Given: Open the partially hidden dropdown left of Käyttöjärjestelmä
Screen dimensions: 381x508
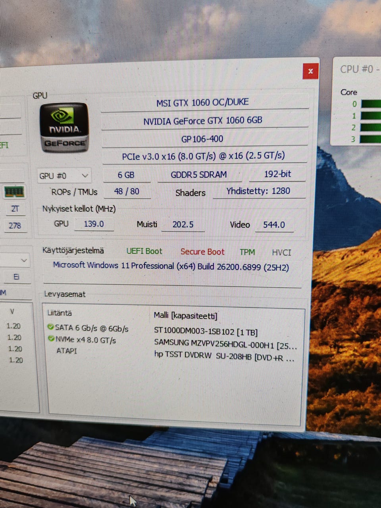Looking at the screenshot, I should pyautogui.click(x=15, y=261).
